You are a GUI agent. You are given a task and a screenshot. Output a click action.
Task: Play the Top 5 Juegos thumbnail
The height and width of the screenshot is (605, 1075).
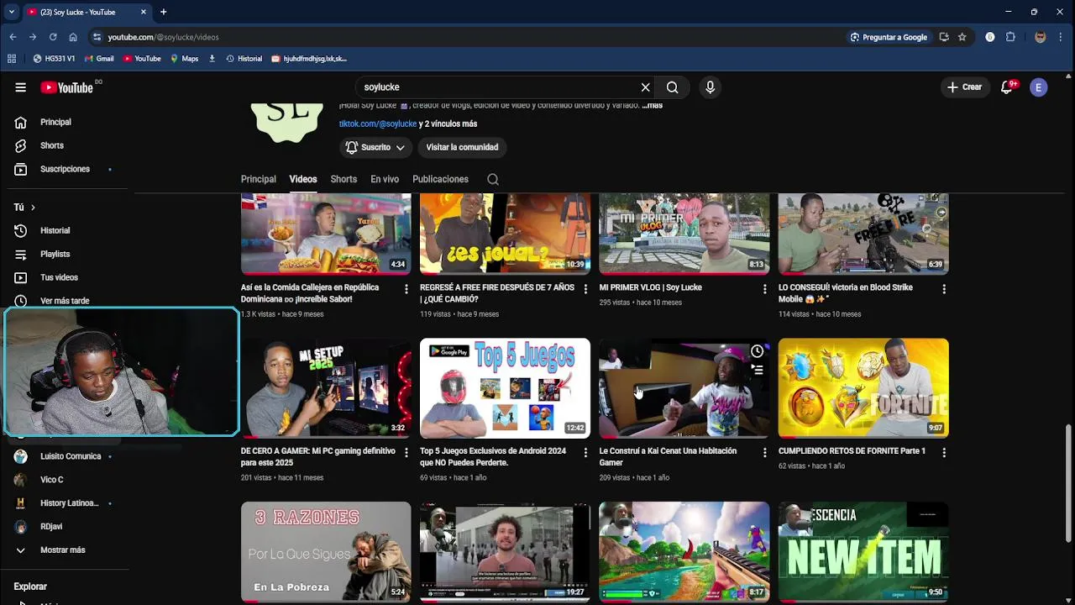pyautogui.click(x=505, y=388)
